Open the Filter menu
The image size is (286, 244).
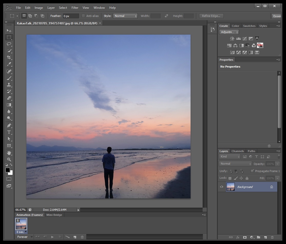pos(75,8)
